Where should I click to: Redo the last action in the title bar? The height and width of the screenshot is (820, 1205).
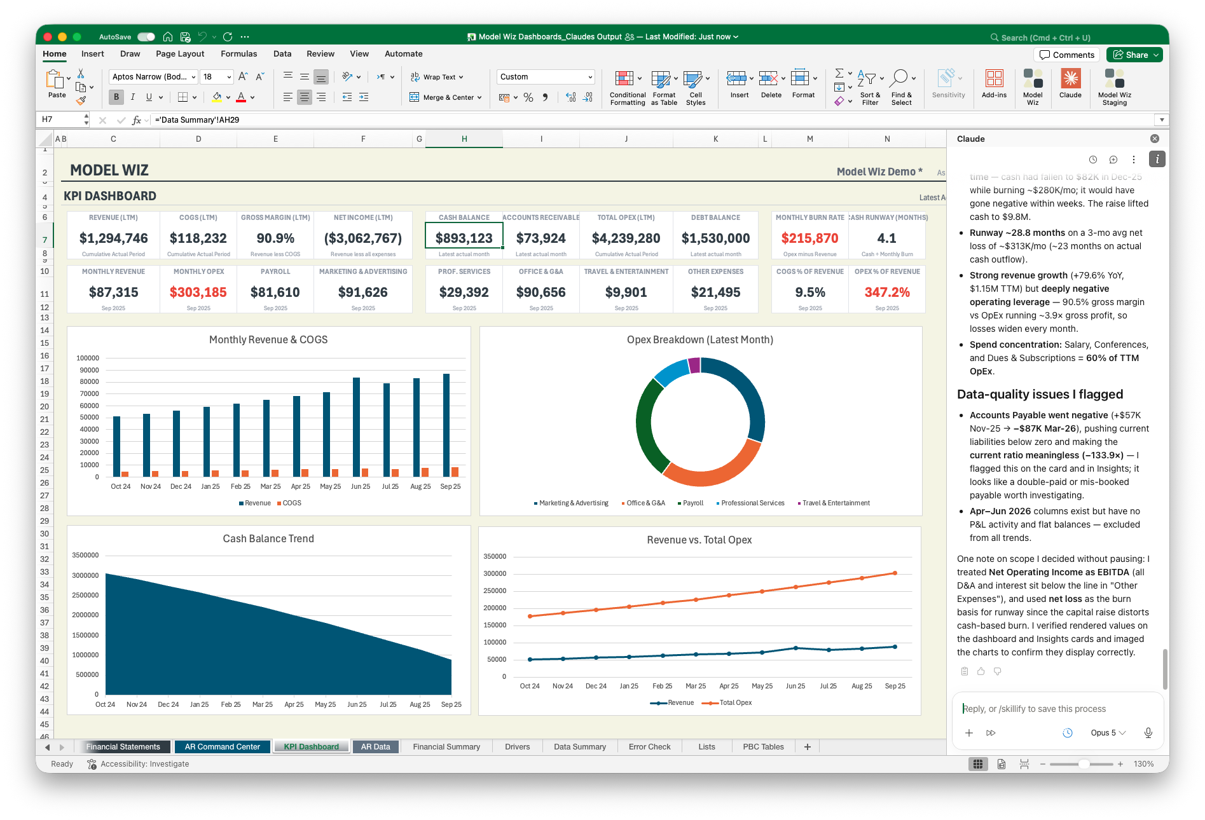(228, 37)
